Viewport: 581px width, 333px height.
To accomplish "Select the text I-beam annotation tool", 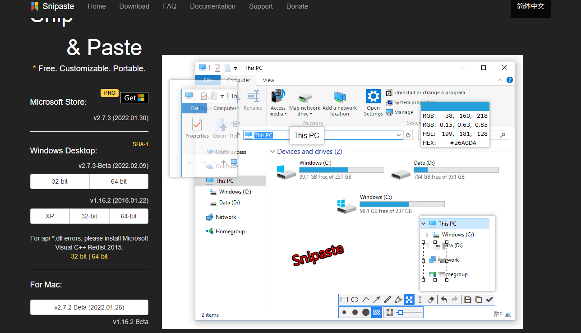I will 420,299.
